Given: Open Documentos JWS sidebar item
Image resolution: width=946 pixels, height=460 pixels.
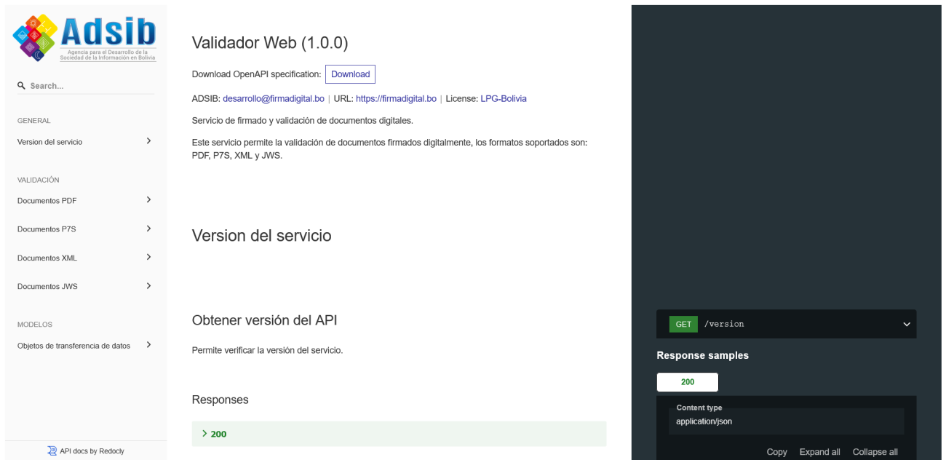Looking at the screenshot, I should click(x=47, y=286).
